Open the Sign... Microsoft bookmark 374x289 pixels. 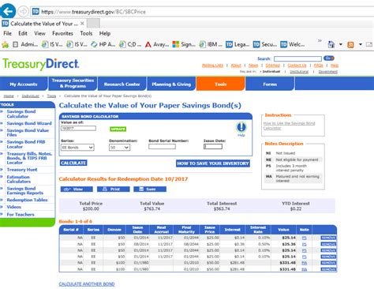pyautogui.click(x=184, y=44)
